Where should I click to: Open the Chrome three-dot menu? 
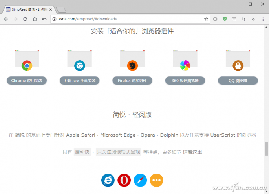(x=263, y=19)
